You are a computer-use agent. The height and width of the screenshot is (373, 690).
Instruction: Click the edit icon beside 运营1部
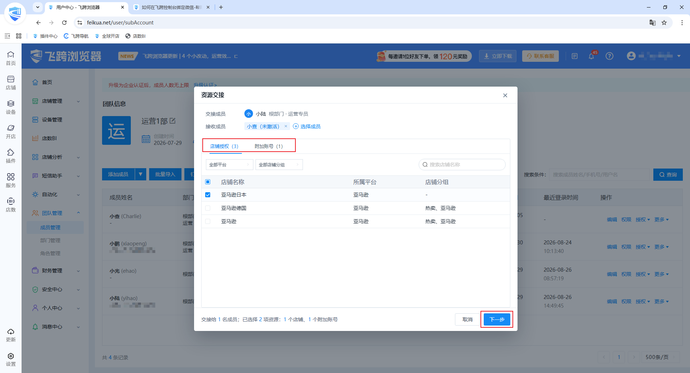coord(172,121)
